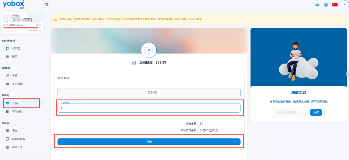Image resolution: width=349 pixels, height=160 pixels.
Task: Click the 可用模型 cube icon
Action: coord(7,112)
